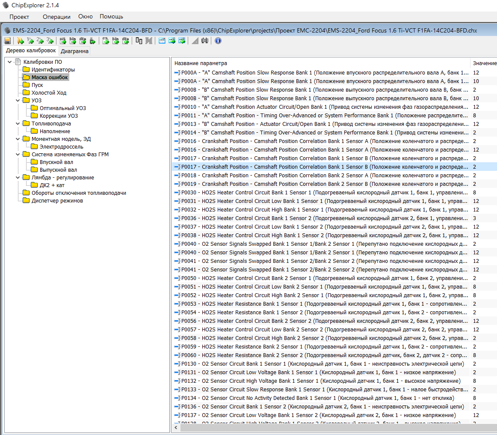
Task: Collapse the Топливоподача tree node
Action: 18,124
